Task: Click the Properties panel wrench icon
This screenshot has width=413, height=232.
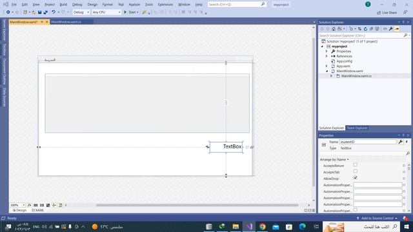Action: 401,142
